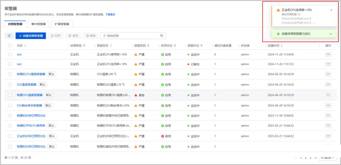Switch to the 扩展报警器 tab

[x=62, y=24]
